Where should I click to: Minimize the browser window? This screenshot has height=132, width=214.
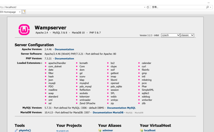point(209,3)
